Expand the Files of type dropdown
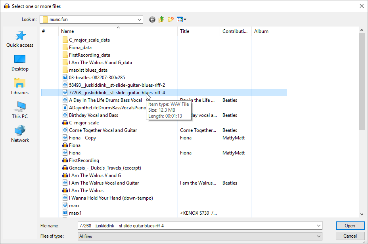 click(x=319, y=236)
